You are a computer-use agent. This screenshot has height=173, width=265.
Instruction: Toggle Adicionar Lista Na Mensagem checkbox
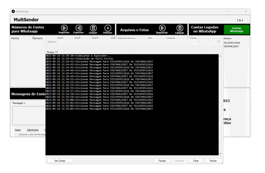click(16, 134)
